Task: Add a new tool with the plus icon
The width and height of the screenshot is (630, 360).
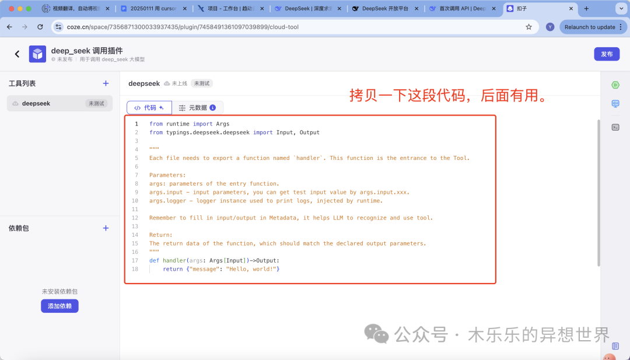Action: [x=106, y=83]
